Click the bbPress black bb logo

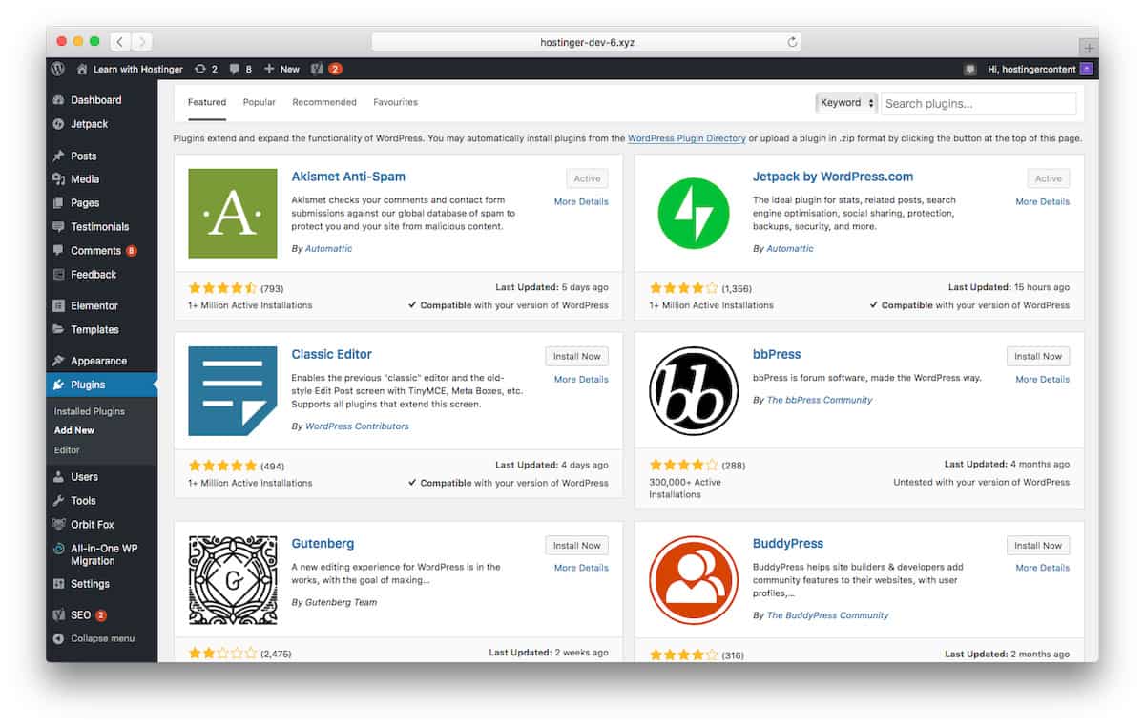point(694,391)
